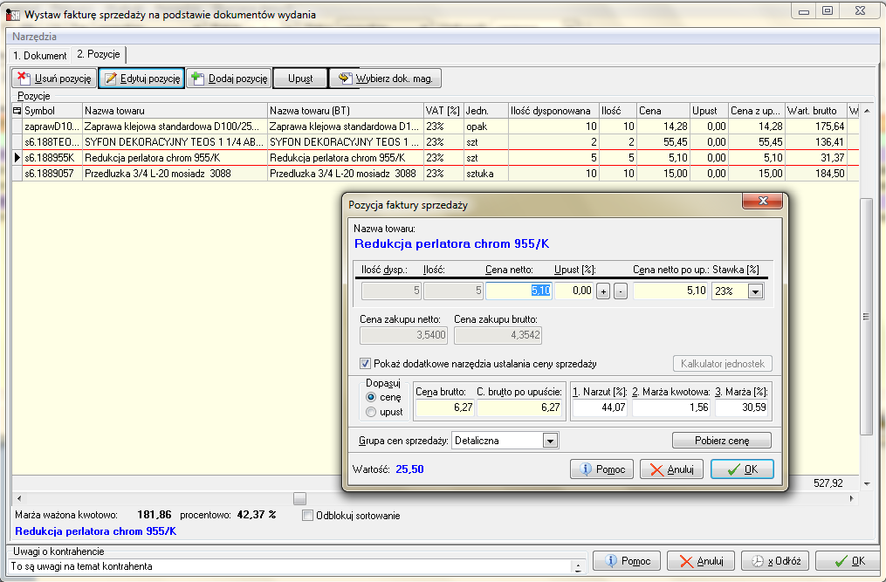Click the current row indicator arrow
This screenshot has height=582, width=886.
pos(17,158)
